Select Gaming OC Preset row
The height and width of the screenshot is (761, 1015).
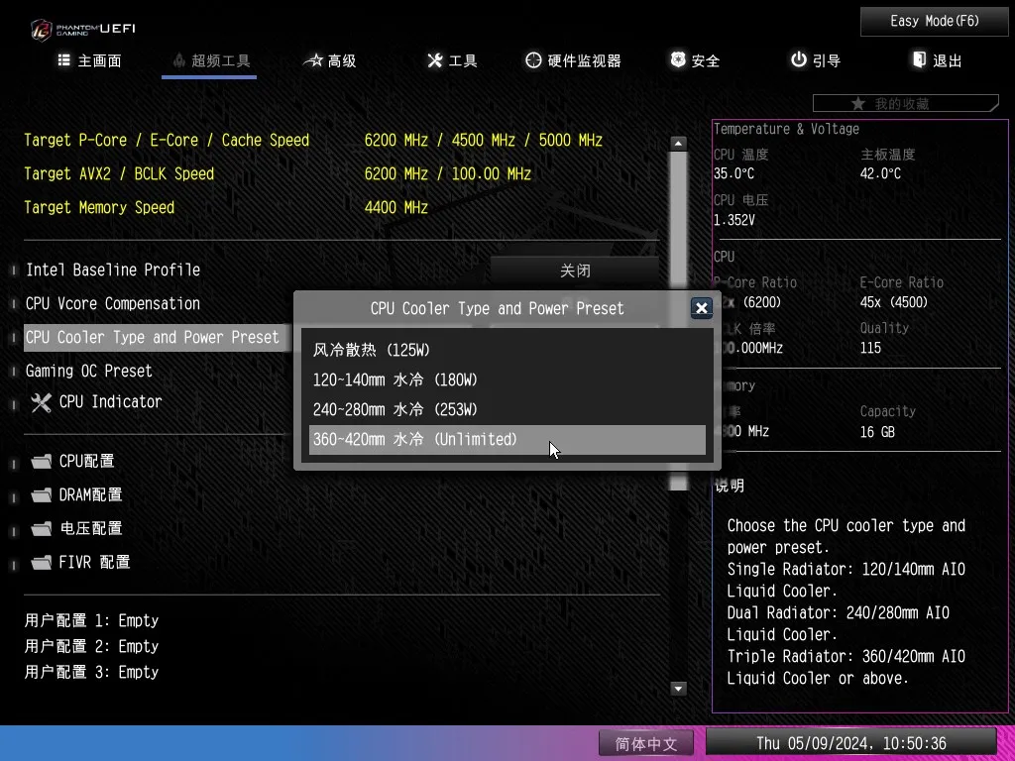coord(88,371)
